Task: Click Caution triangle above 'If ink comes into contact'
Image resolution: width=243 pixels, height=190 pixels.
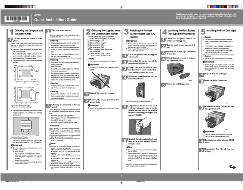Action: (x=204, y=37)
